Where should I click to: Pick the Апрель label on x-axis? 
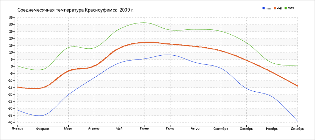[x=94, y=128]
